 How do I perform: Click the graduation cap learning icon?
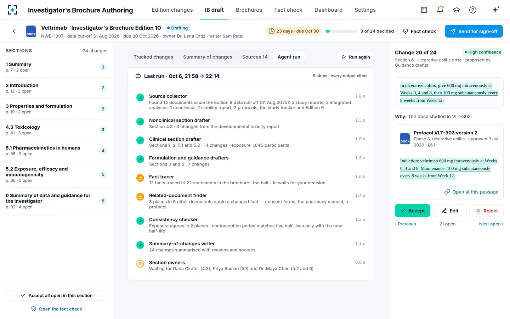457,10
